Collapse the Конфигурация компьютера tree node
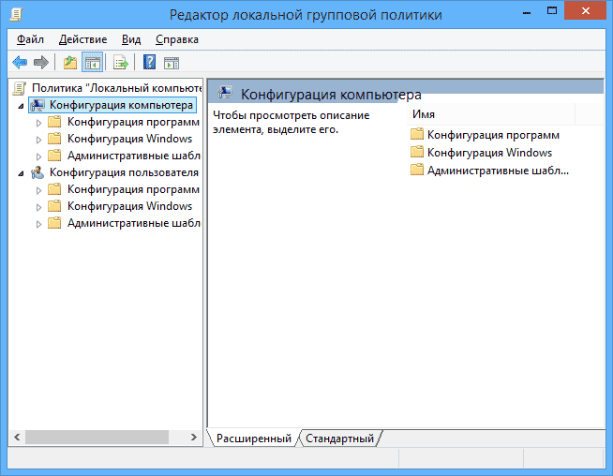 pos(21,105)
